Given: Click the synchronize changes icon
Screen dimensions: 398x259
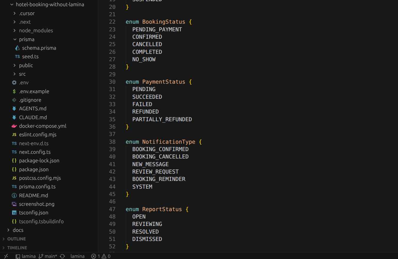Looking at the screenshot, I should 62,256.
